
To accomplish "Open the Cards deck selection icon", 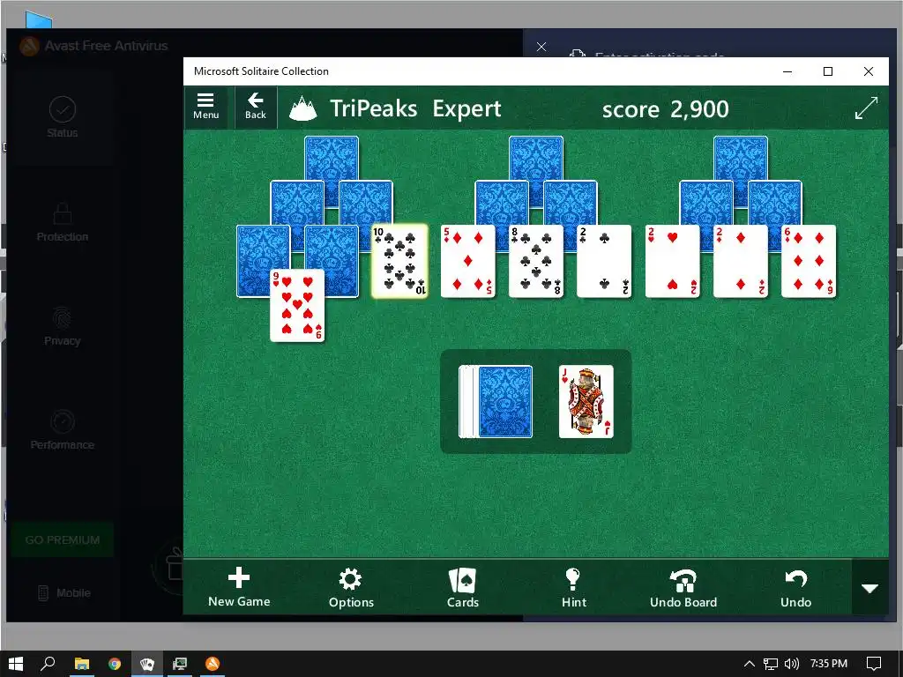I will pyautogui.click(x=463, y=587).
